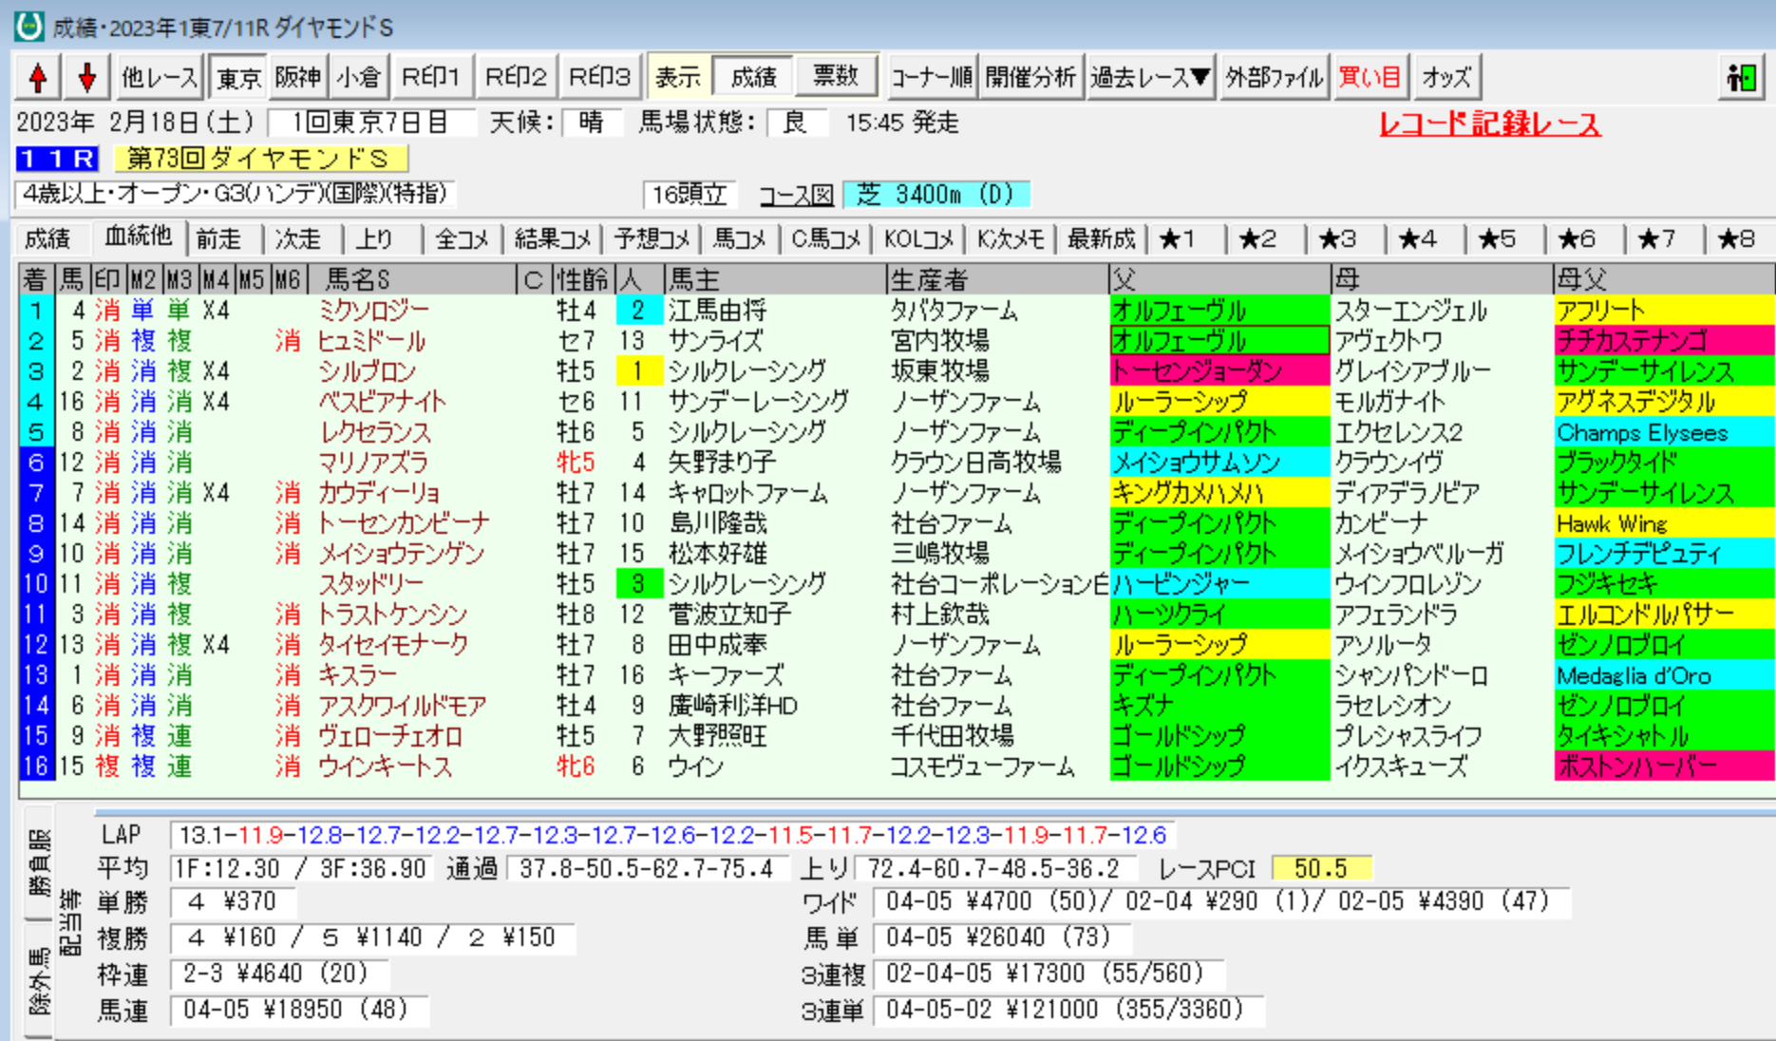This screenshot has height=1041, width=1776.
Task: Expand the 過去レース dropdown
Action: click(1150, 77)
